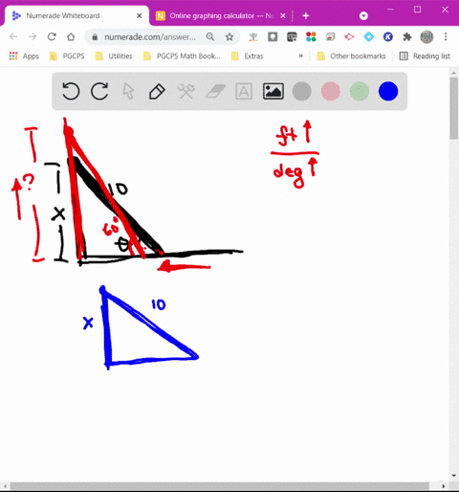Viewport: 459px width, 492px height.
Task: Pick the pink pen color
Action: (x=331, y=91)
